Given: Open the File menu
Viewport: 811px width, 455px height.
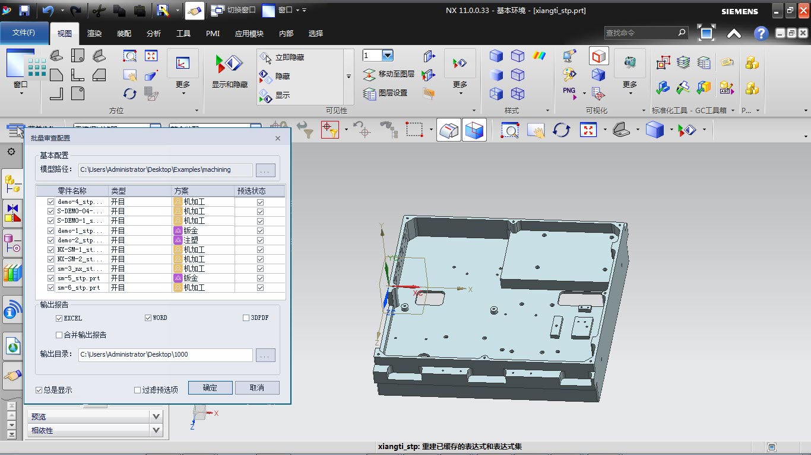Looking at the screenshot, I should (24, 33).
